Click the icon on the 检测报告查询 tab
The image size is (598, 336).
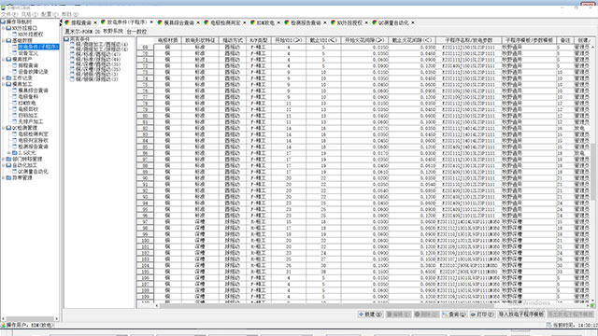pyautogui.click(x=287, y=22)
